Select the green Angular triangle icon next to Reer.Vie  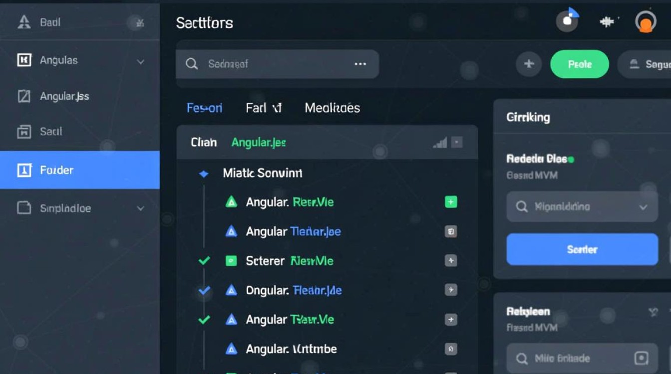click(232, 201)
